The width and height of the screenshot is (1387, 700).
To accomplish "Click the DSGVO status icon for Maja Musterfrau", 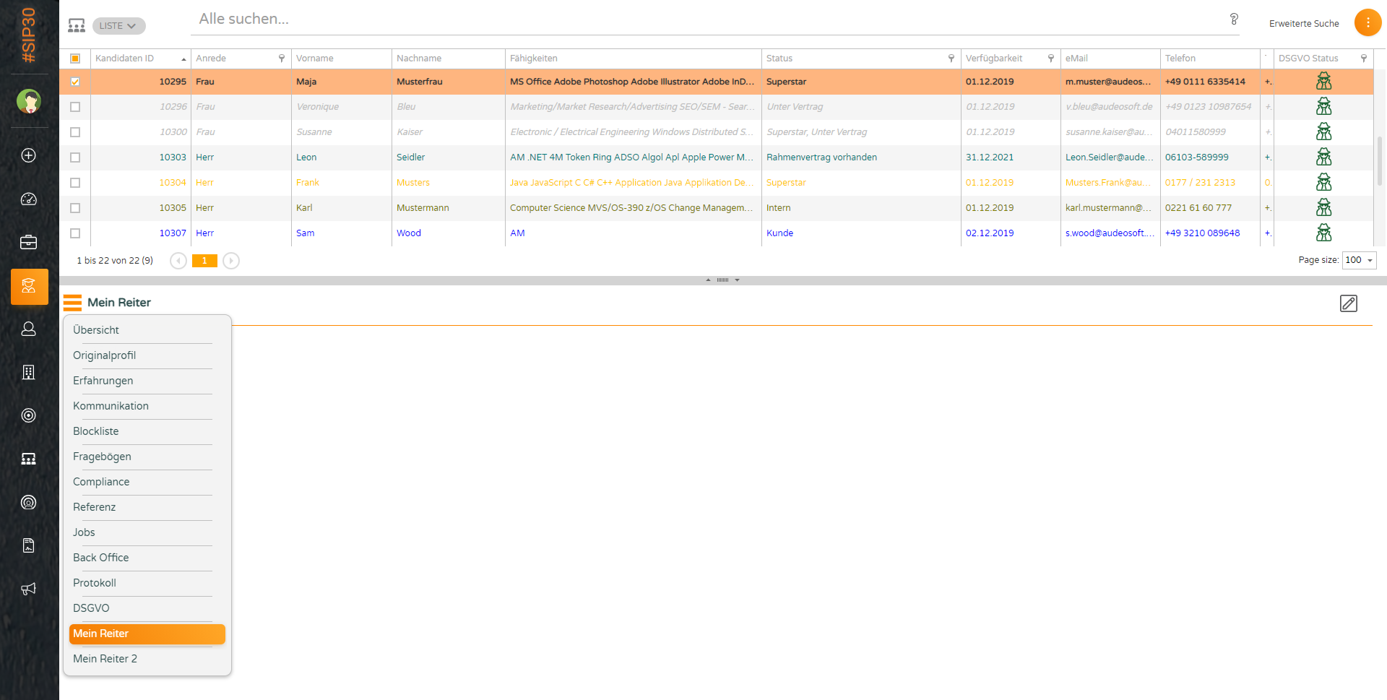I will pos(1323,82).
